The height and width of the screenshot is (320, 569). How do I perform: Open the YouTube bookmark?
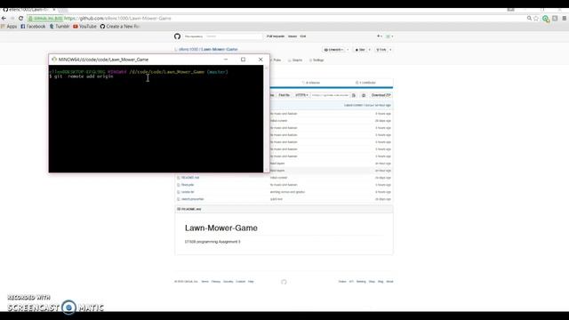coord(85,27)
